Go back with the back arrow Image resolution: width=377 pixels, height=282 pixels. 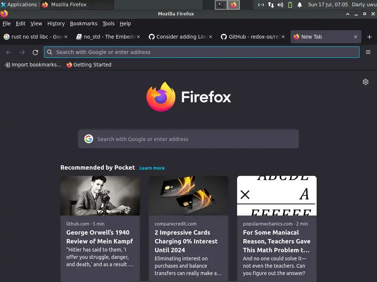pos(9,52)
